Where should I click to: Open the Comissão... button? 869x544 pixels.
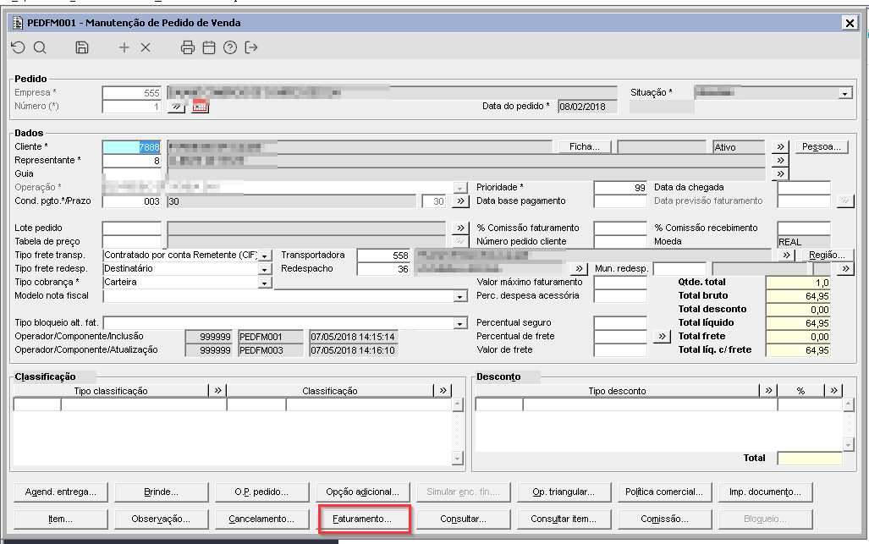[664, 519]
